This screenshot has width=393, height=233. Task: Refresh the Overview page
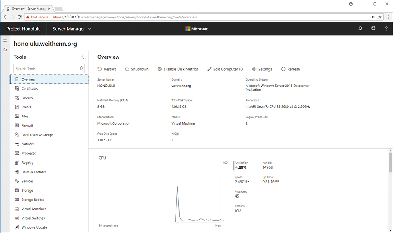coord(290,69)
